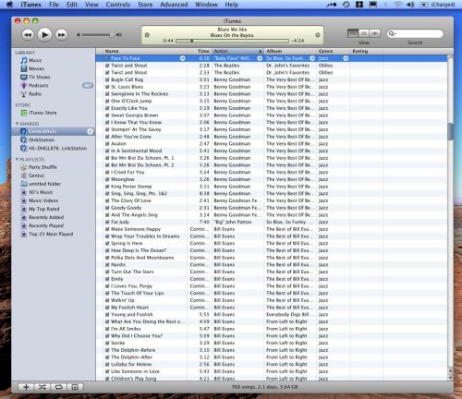
Task: Show or hide the artwork viewer
Action: tap(75, 387)
